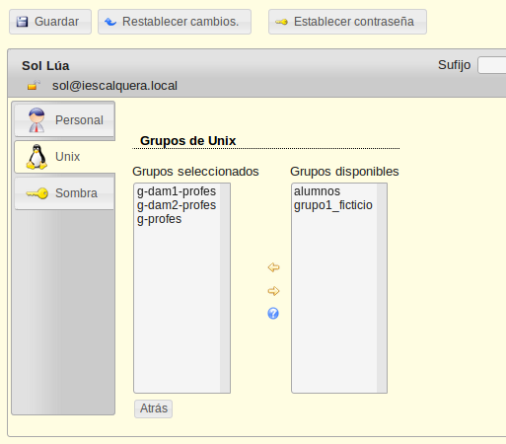Click the Grupos disponibles list scrollbar
506x444 pixels.
click(x=382, y=288)
